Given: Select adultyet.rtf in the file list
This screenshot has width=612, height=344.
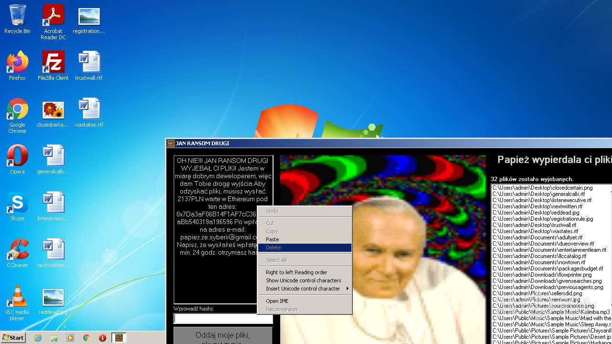Looking at the screenshot, I should (x=537, y=237).
